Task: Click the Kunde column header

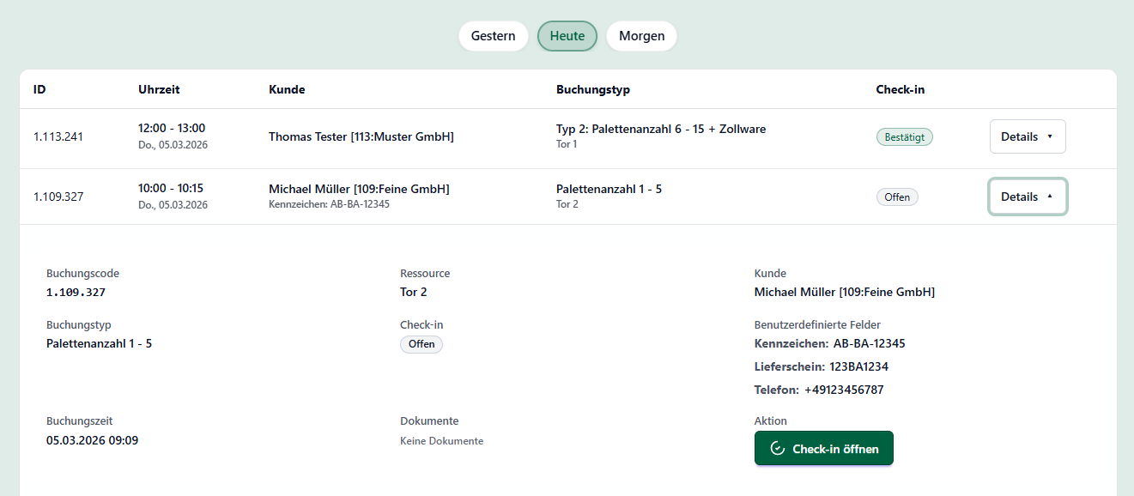Action: point(287,89)
